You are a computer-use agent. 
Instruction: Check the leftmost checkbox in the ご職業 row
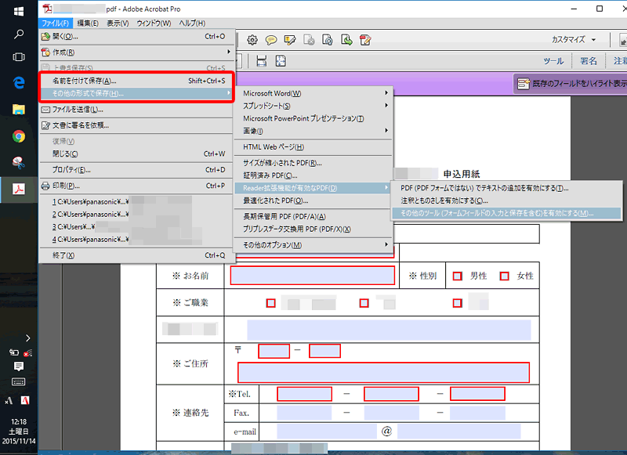(270, 303)
